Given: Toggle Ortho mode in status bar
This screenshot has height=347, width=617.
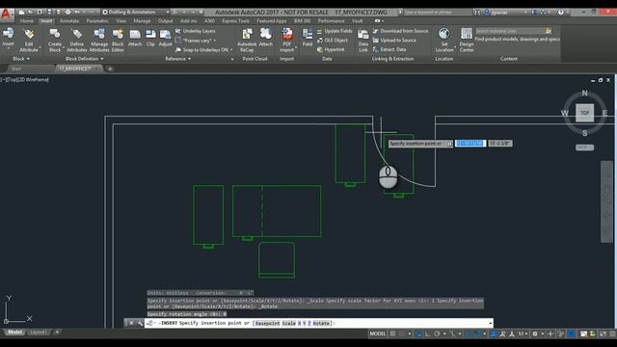Looking at the screenshot, I should click(428, 334).
